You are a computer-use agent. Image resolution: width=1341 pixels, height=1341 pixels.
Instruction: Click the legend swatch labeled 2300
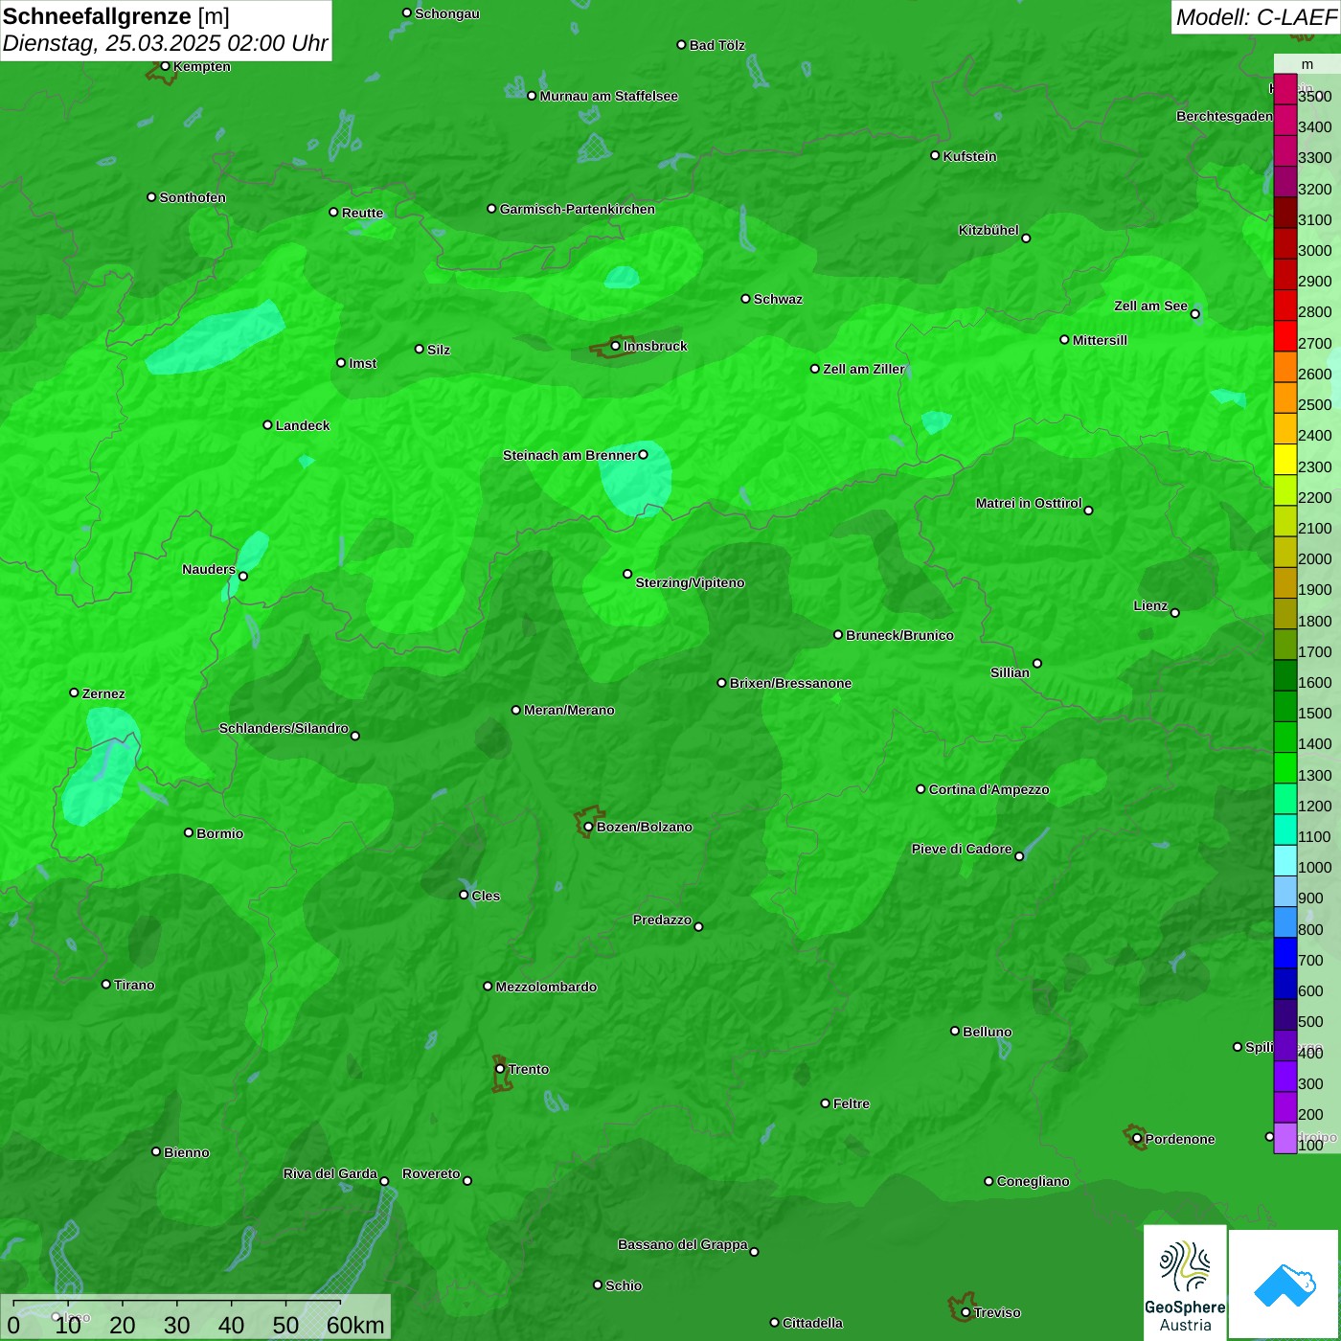(1285, 460)
